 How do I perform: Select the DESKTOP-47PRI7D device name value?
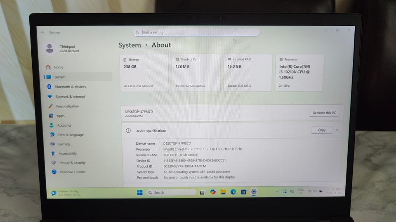point(177,143)
